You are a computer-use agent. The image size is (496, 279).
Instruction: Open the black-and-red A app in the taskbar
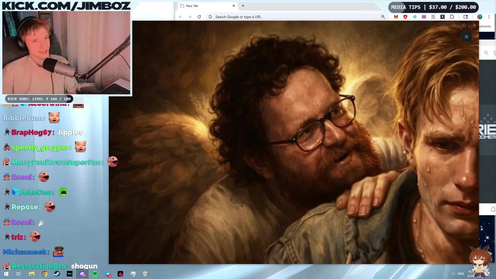click(x=121, y=274)
